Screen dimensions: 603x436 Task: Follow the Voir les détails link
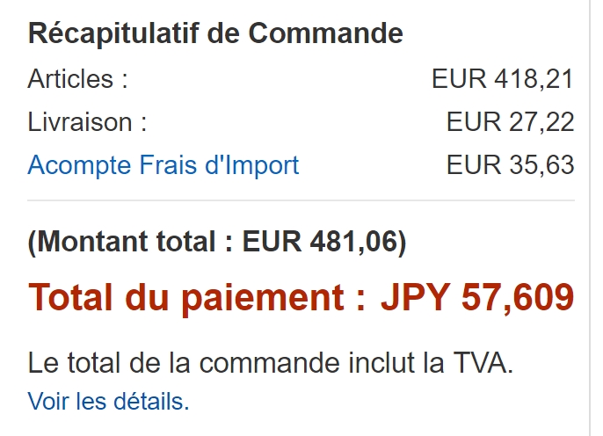click(x=108, y=402)
